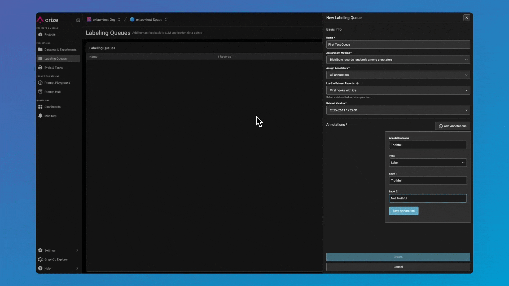
Task: Open the Dashboards page
Action: pyautogui.click(x=52, y=107)
